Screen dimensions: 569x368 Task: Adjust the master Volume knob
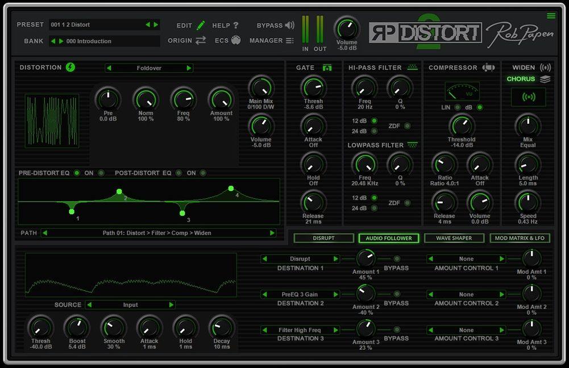pos(347,28)
